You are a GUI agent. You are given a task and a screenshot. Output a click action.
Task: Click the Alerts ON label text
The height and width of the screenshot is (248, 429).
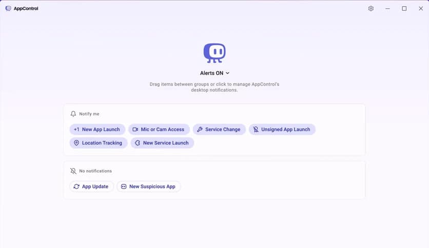211,73
